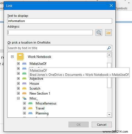132x134 pixels.
Task: Click the MakeUseOf section icon
Action: 24,63
